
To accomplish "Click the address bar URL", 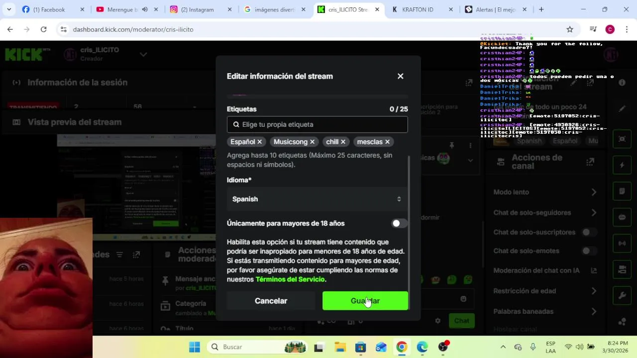I will (x=133, y=29).
